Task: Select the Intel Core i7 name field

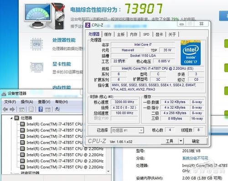Action: pyautogui.click(x=143, y=45)
